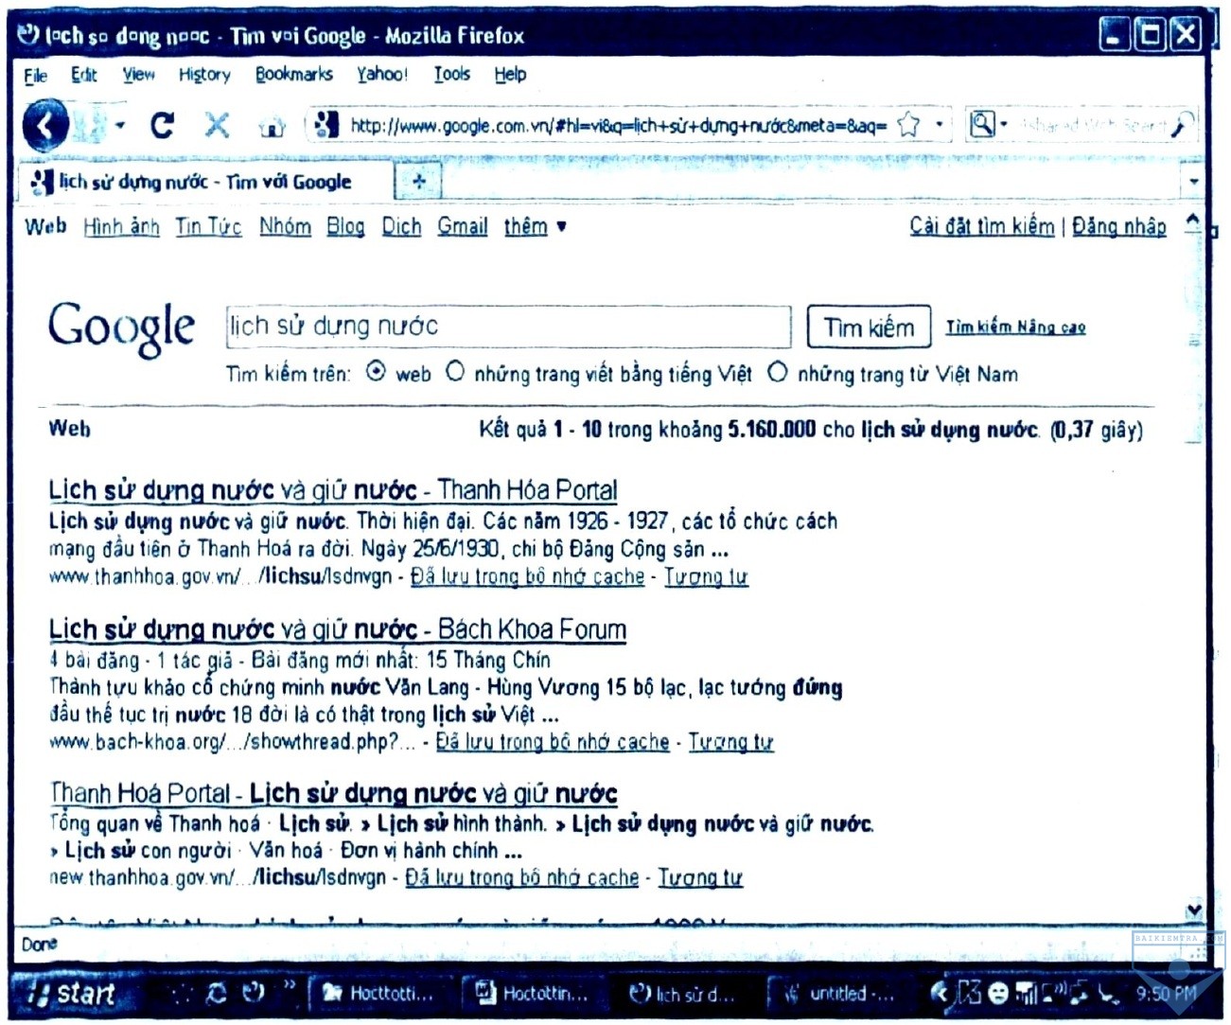Go back with the Back arrow button
The width and height of the screenshot is (1231, 1025).
point(45,124)
